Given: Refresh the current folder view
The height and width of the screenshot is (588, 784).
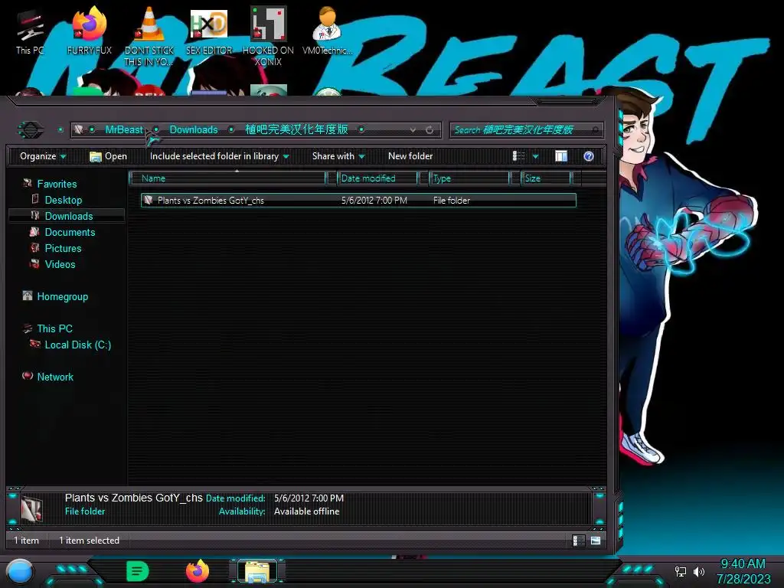Looking at the screenshot, I should (x=430, y=130).
